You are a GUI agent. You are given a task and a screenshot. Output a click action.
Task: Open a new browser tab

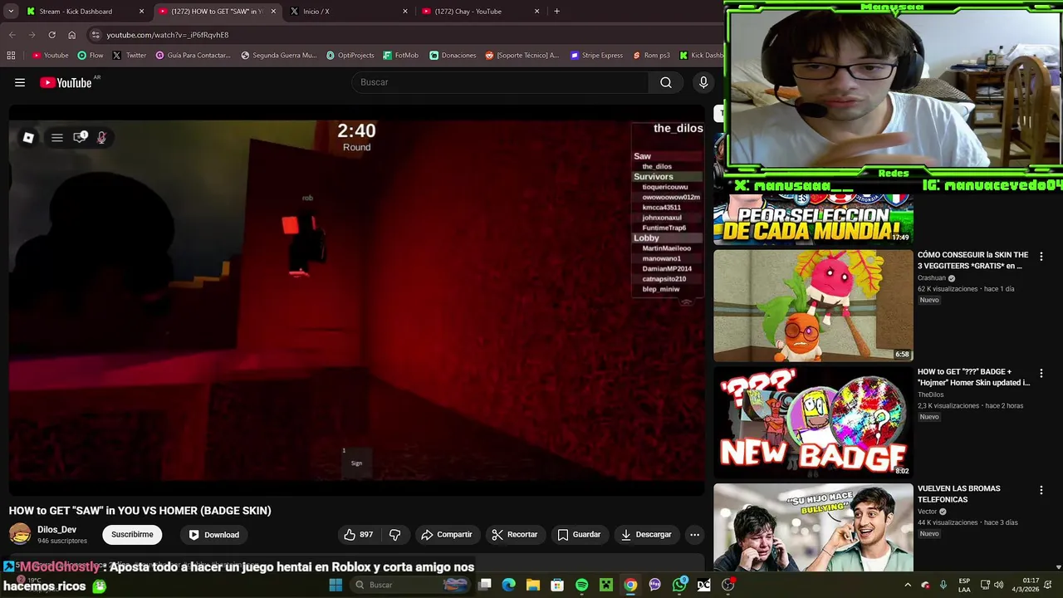[556, 12]
